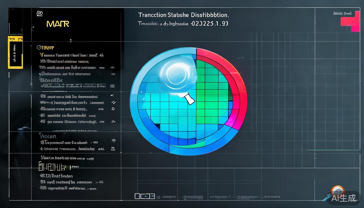Click the MATR title in the left panel
364x208 pixels.
(58, 24)
